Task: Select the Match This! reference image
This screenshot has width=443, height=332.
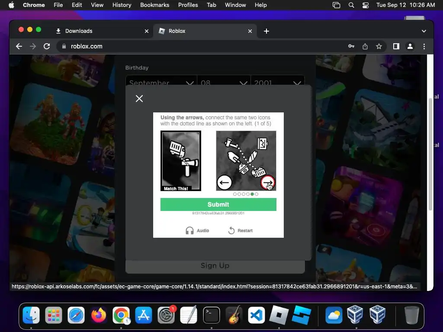Action: click(181, 161)
